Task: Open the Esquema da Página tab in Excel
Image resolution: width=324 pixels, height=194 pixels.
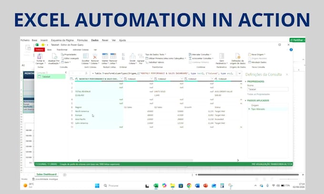Action: pos(62,40)
